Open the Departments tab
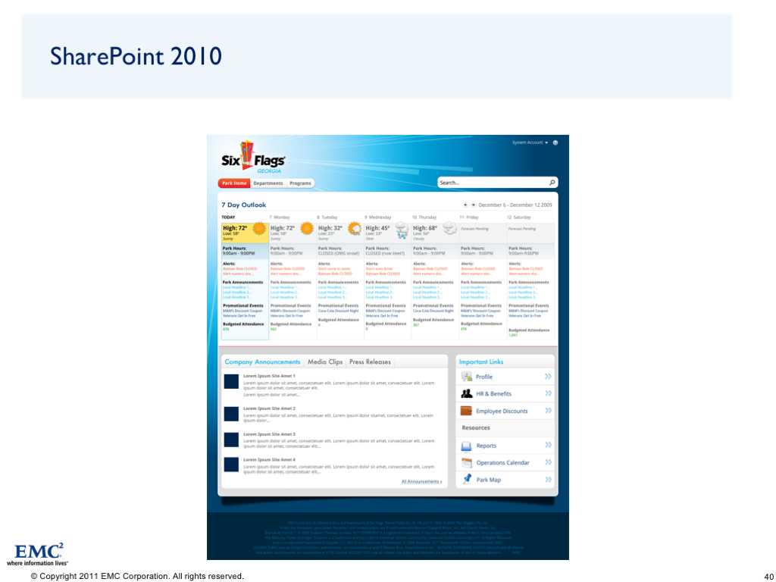Image resolution: width=776 pixels, height=582 pixels. pyautogui.click(x=268, y=183)
